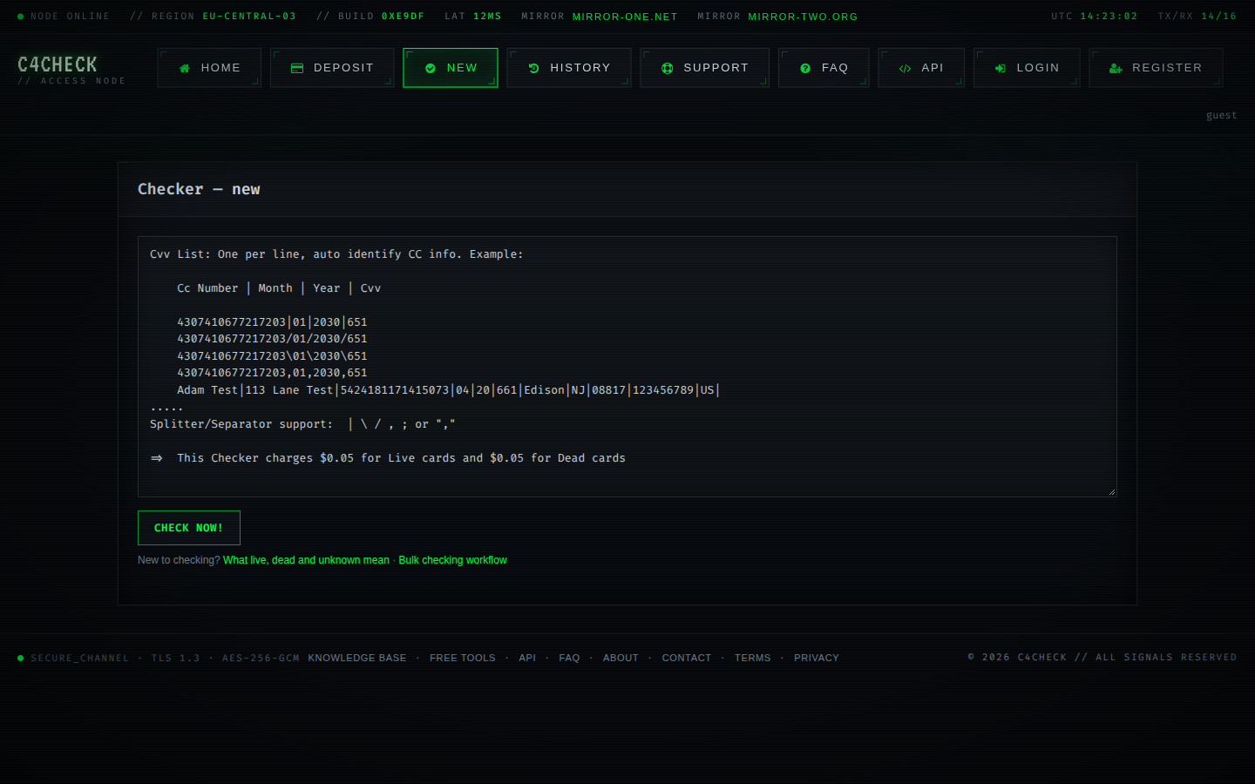Viewport: 1255px width, 784px height.
Task: Open FAQ from the top navigation bar
Action: point(824,68)
